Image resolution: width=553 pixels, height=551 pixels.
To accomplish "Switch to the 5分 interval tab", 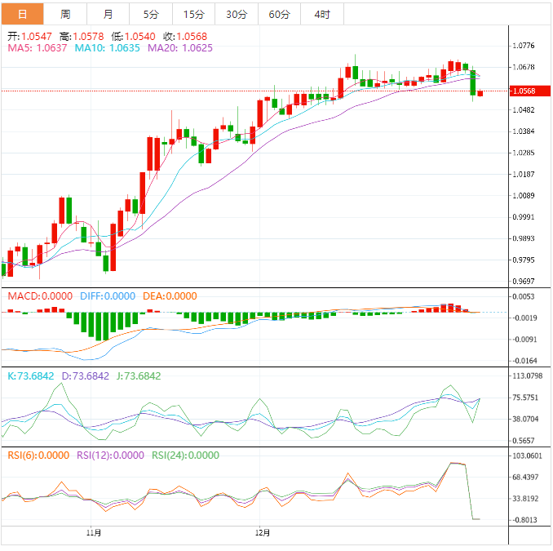I will (x=151, y=15).
